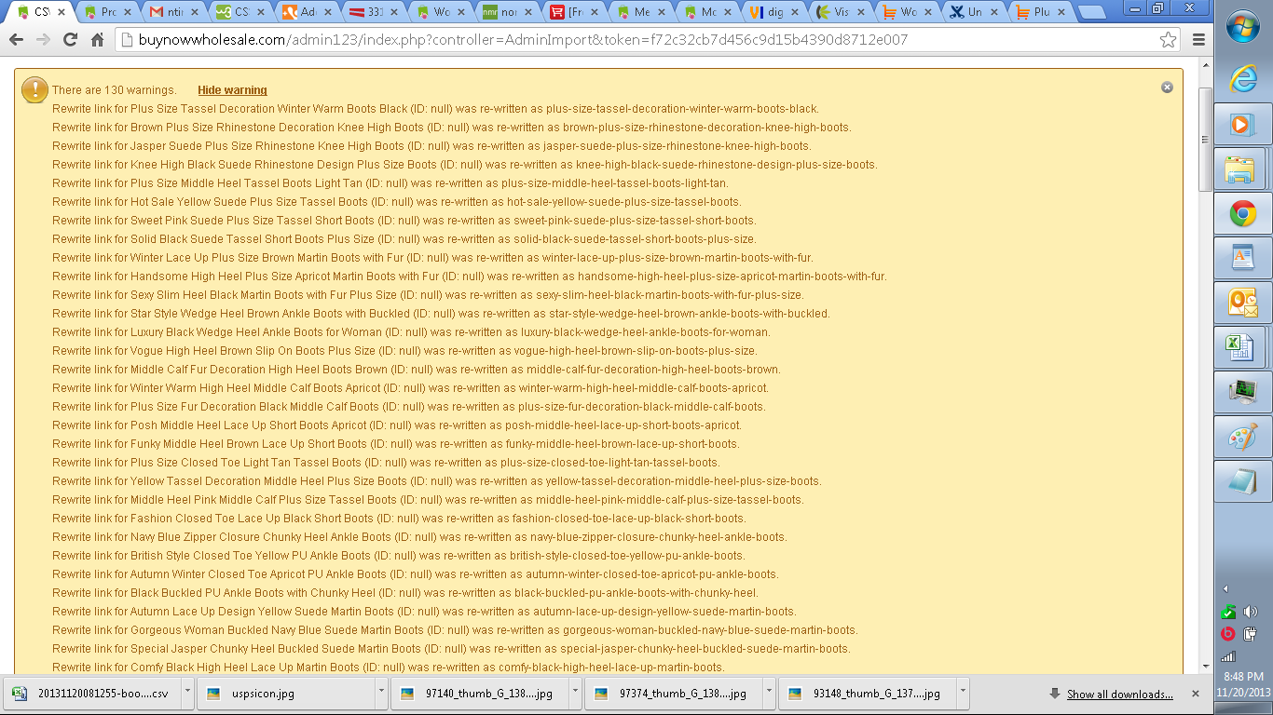
Task: Click 'There are 130 warnings.' text
Action: (x=115, y=90)
